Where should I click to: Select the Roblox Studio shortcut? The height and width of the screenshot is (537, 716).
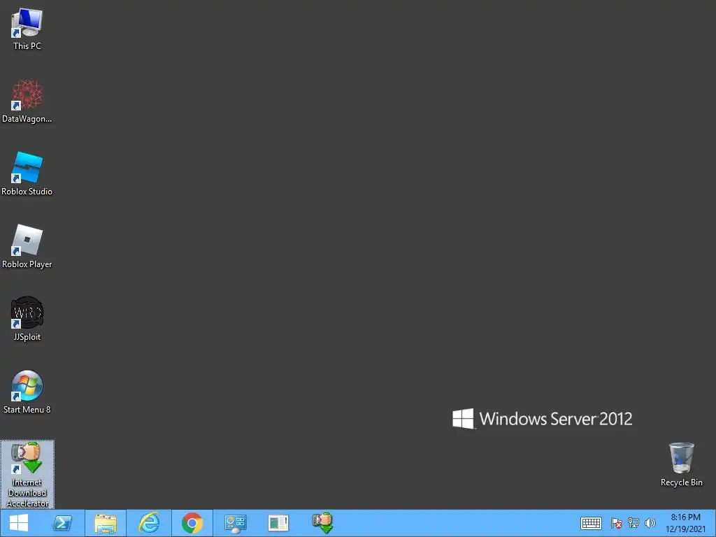pos(27,174)
